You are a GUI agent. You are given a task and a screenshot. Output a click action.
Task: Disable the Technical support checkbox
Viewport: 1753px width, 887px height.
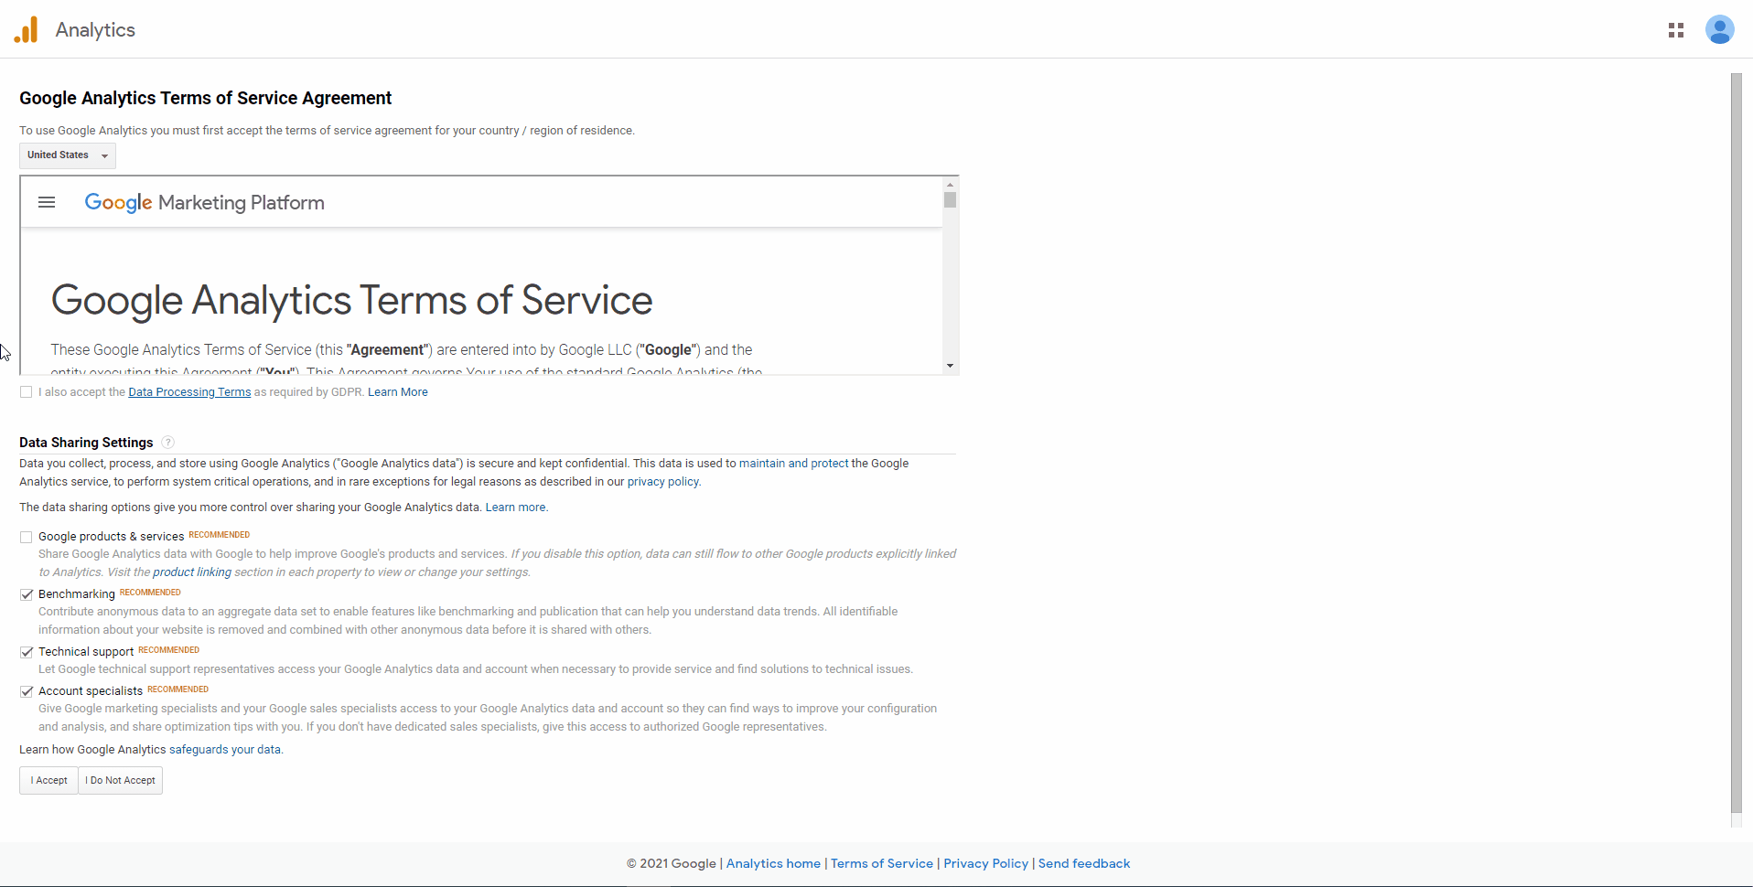click(x=27, y=652)
